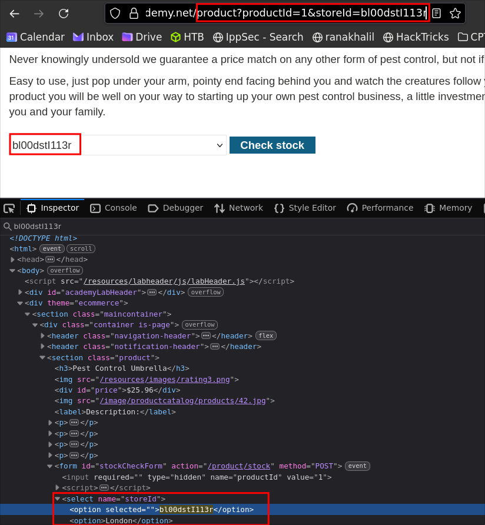Switch to the Console tab
This screenshot has width=485, height=525.
point(113,208)
